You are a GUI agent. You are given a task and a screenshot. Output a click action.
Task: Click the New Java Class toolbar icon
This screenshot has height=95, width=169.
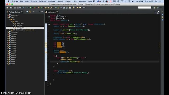pyautogui.click(x=41, y=8)
